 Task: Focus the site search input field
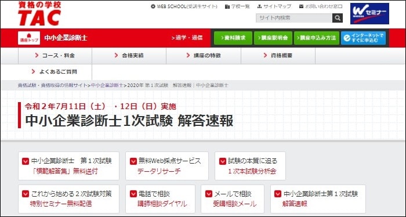click(294, 18)
